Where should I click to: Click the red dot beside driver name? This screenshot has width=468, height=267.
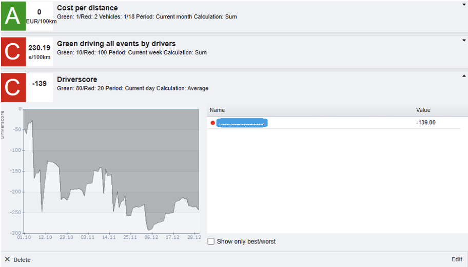pyautogui.click(x=212, y=123)
